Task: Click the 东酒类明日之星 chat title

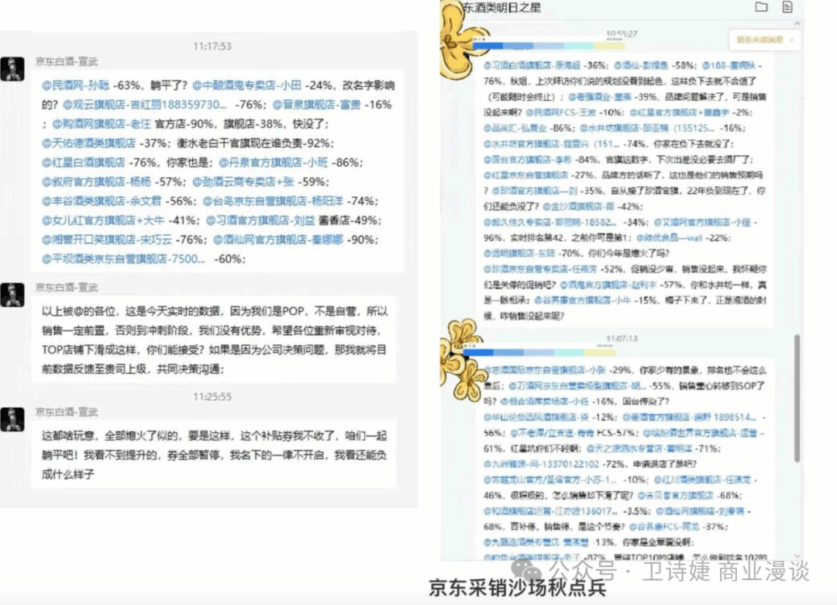Action: (501, 8)
